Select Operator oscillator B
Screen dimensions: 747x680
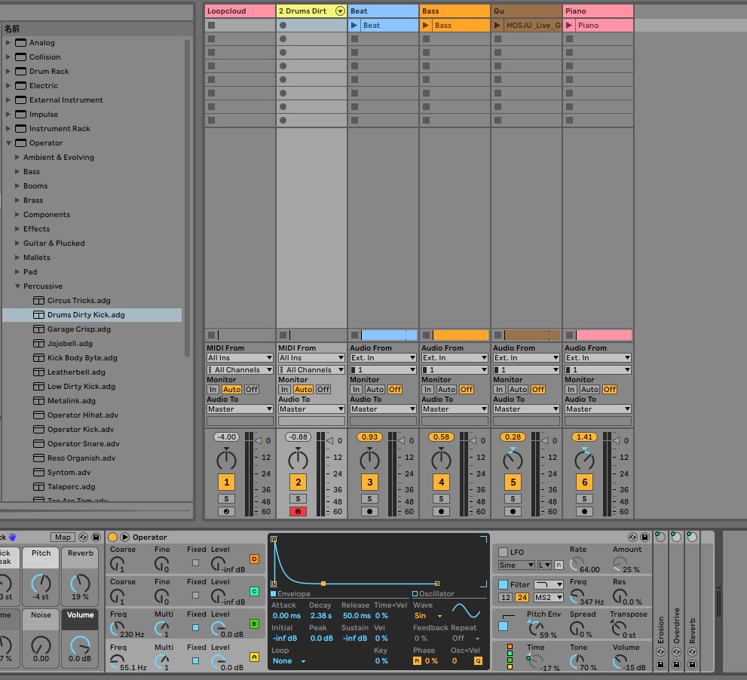pyautogui.click(x=254, y=623)
